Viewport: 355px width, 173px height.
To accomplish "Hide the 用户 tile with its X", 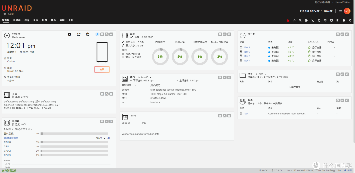I will [347, 100].
